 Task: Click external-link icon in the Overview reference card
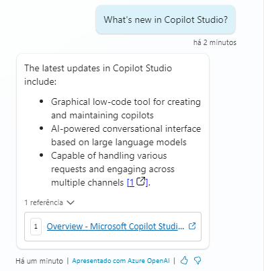click(192, 226)
